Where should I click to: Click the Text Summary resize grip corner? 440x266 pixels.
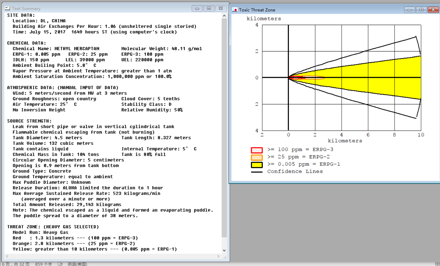(225, 257)
